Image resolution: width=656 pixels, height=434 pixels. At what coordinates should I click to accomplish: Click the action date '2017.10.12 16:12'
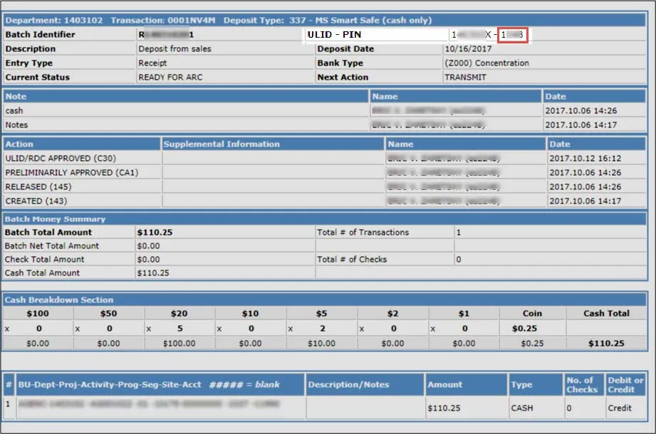click(585, 159)
